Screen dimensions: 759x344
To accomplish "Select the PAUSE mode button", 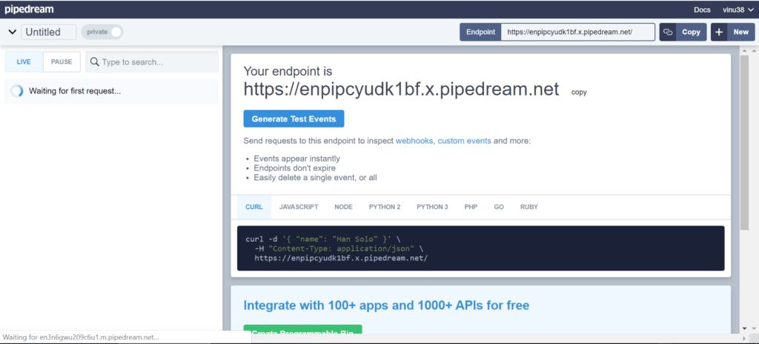I will point(62,62).
